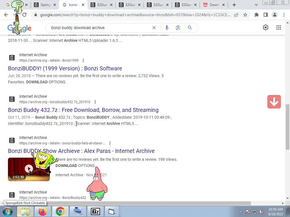Click the Patrick Star desktop character

pyautogui.click(x=97, y=184)
